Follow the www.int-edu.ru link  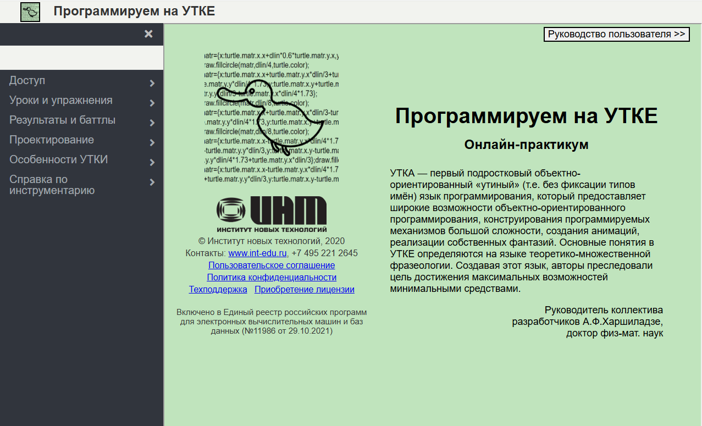[258, 253]
